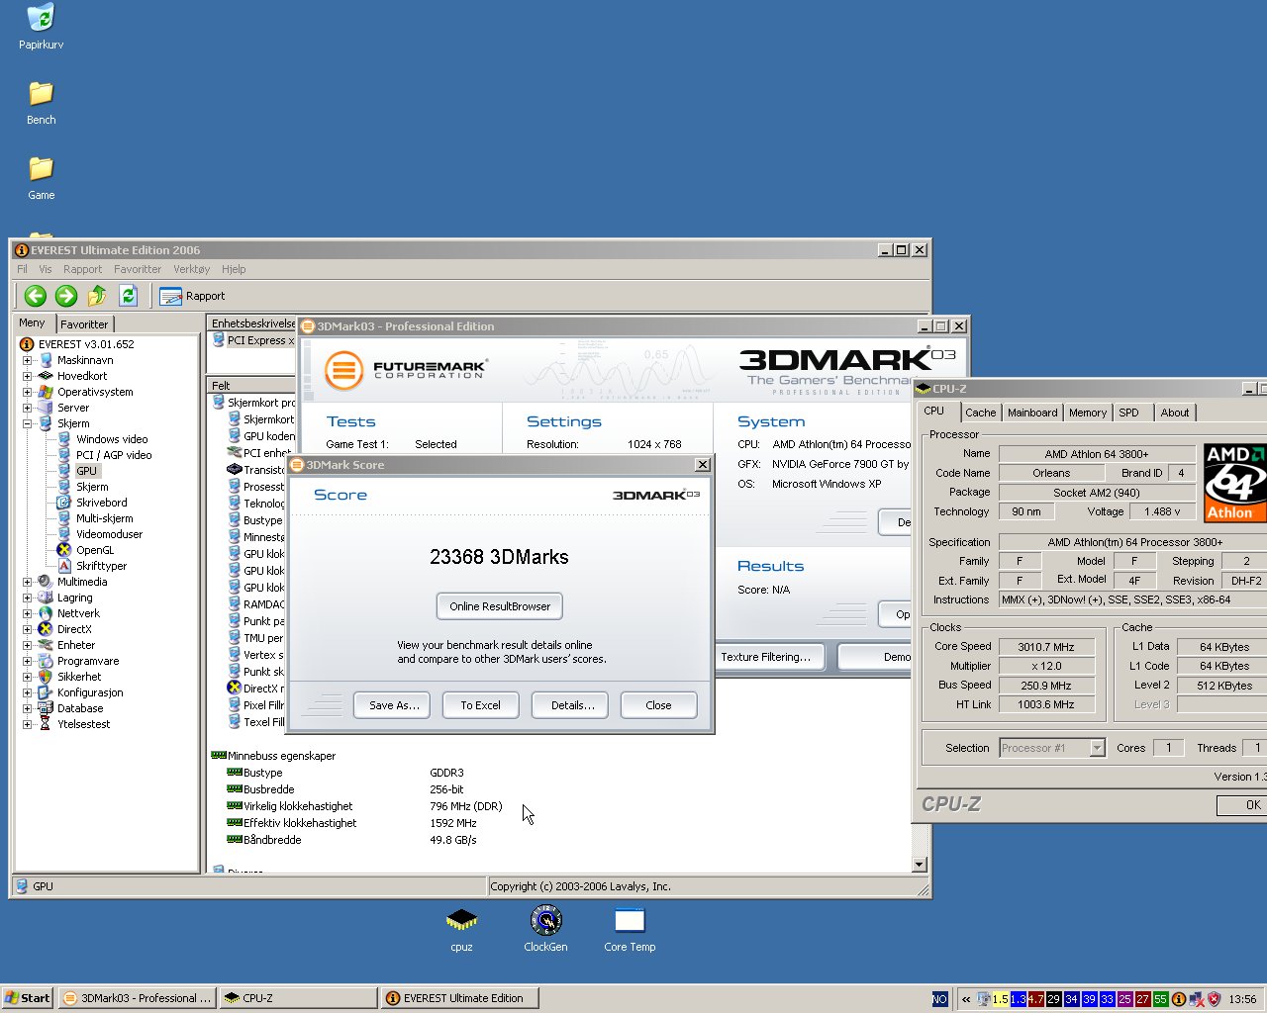Click the DirectX icon in the EVEREST tree
The image size is (1267, 1013).
pyautogui.click(x=46, y=629)
